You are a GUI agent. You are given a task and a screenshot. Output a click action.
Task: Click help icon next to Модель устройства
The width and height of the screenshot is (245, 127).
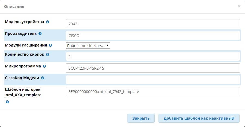(x=47, y=22)
